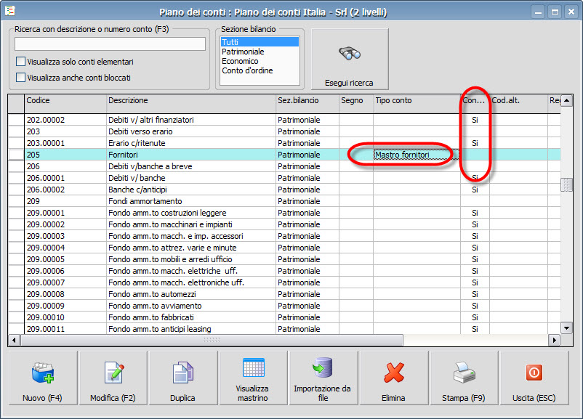Select Fondo amm.to mobili e arredi ufficio row

(284, 259)
